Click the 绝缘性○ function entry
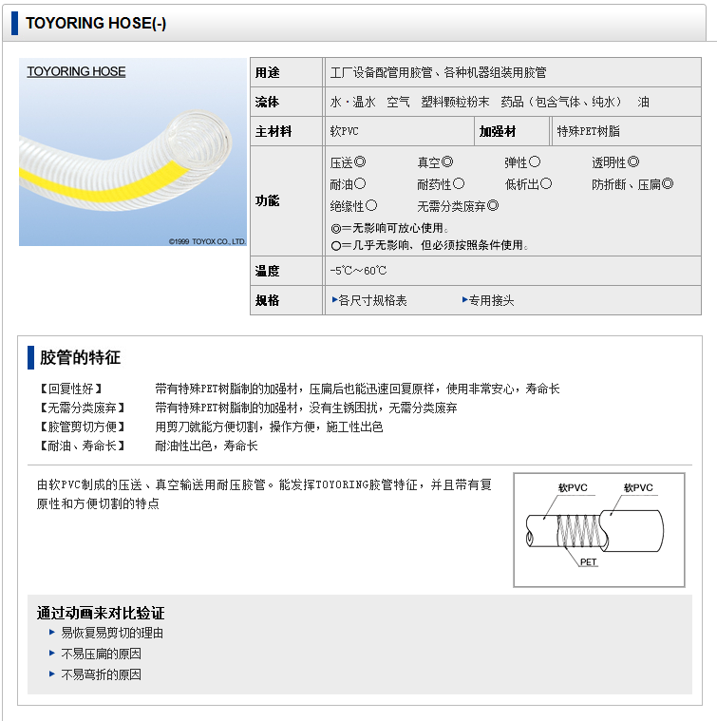Viewport: 717px width, 721px height. 354,206
